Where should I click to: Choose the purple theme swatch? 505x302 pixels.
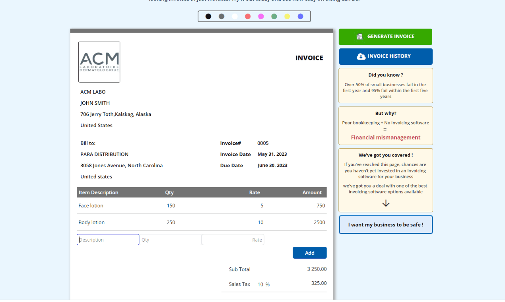(301, 16)
